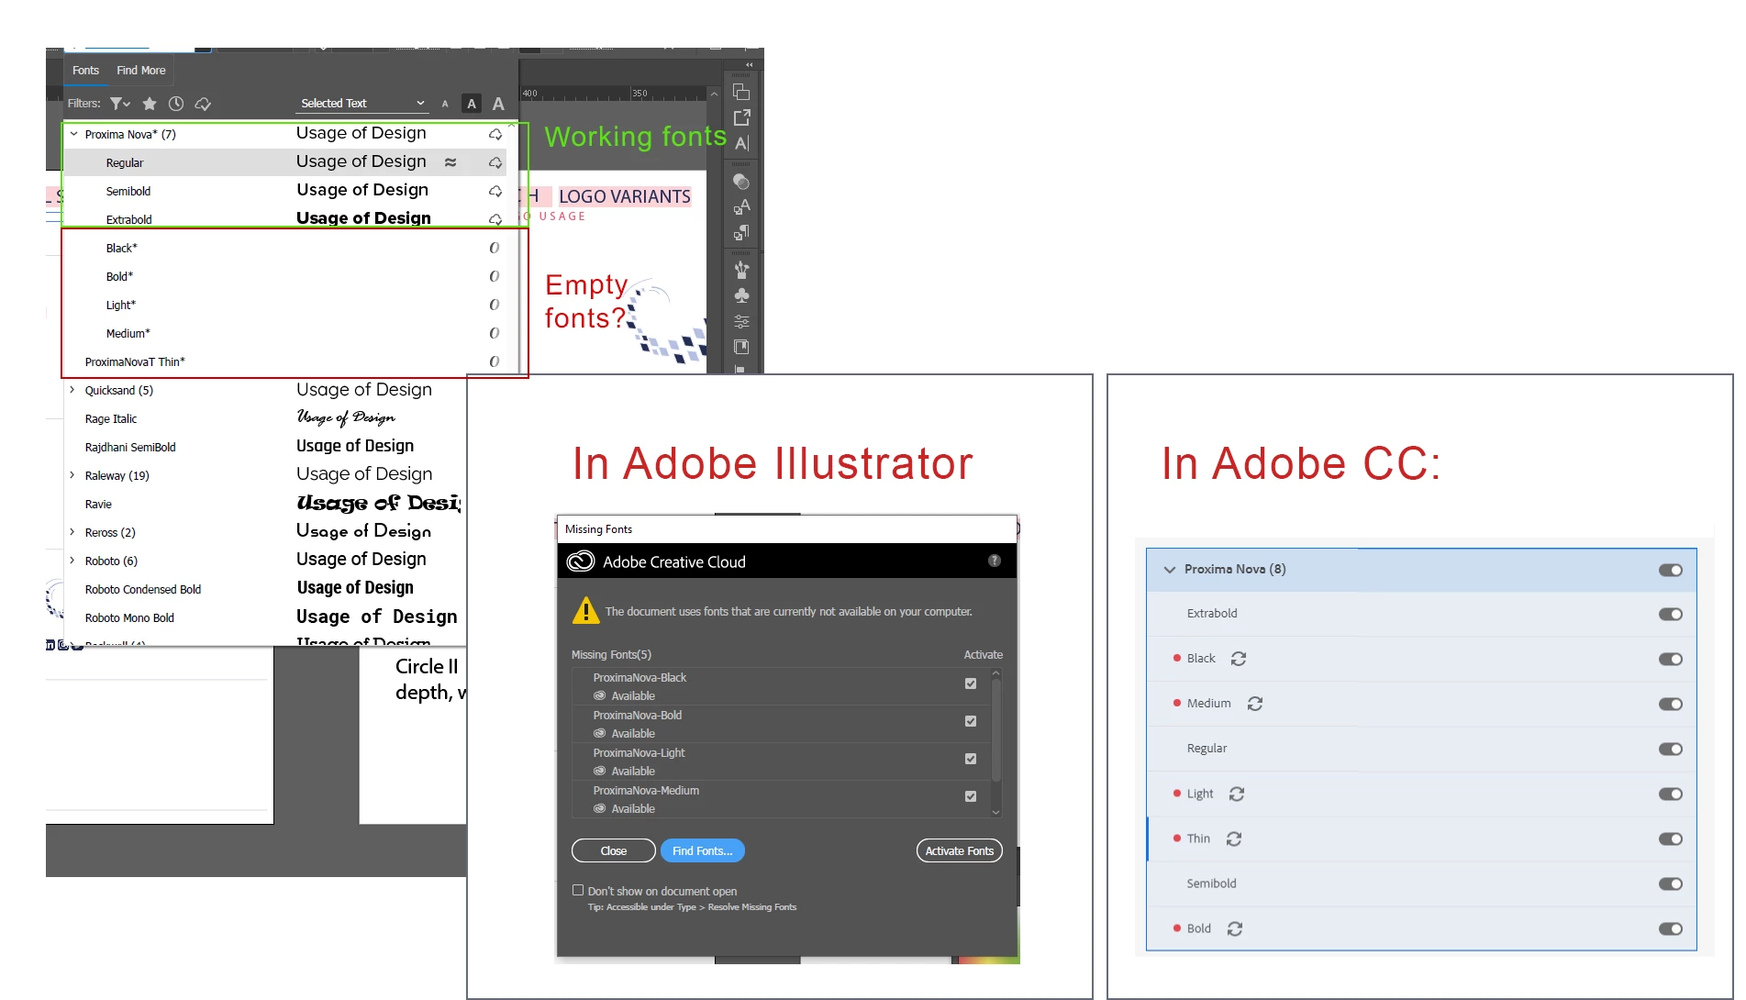Switch to the Find More tab

point(141,71)
